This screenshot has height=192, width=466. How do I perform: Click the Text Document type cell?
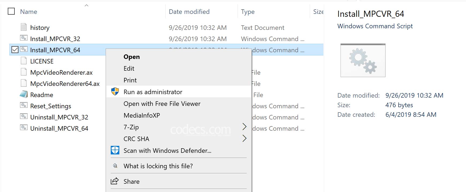click(262, 28)
